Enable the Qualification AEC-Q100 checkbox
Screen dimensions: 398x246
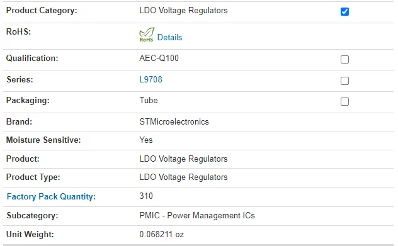point(344,59)
